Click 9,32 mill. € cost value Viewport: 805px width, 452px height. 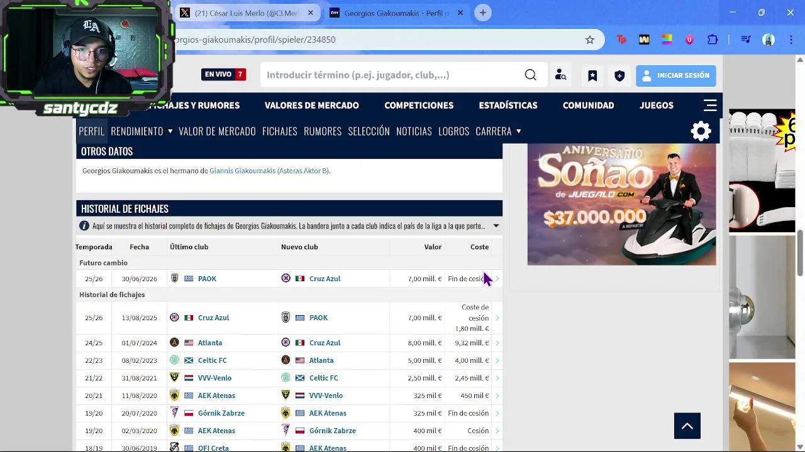tap(472, 343)
